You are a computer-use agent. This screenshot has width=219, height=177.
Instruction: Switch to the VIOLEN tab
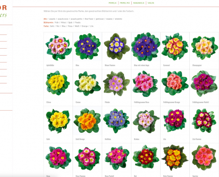coord(151,3)
